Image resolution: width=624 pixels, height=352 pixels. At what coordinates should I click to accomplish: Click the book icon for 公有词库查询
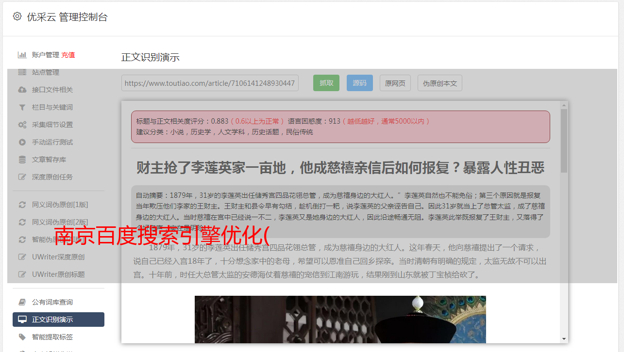(x=22, y=302)
